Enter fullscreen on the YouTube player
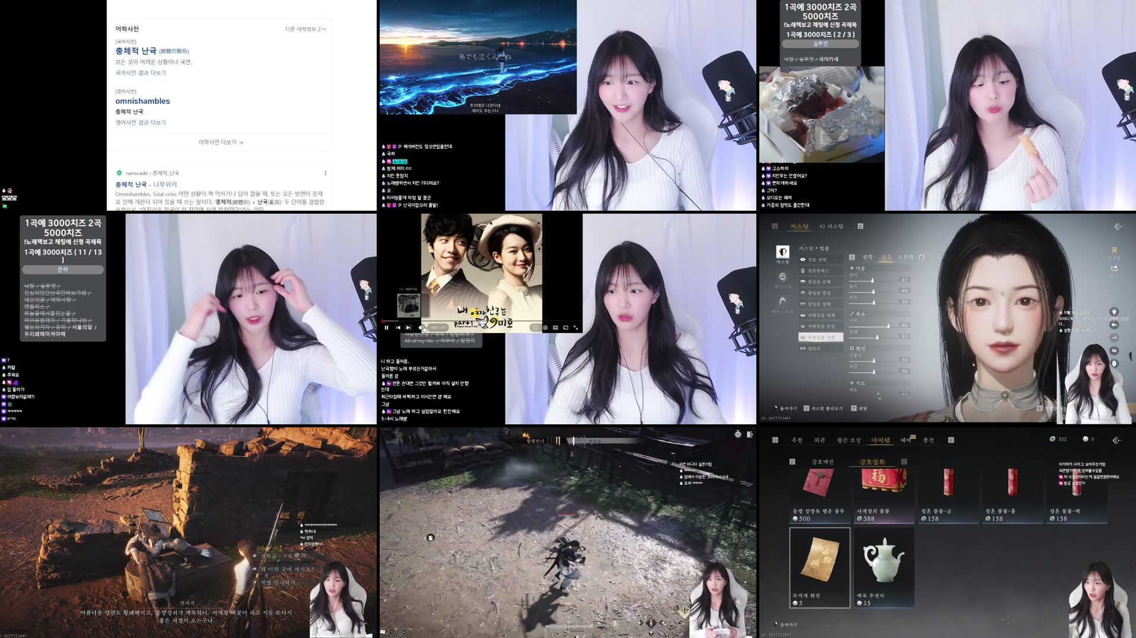 [x=577, y=328]
